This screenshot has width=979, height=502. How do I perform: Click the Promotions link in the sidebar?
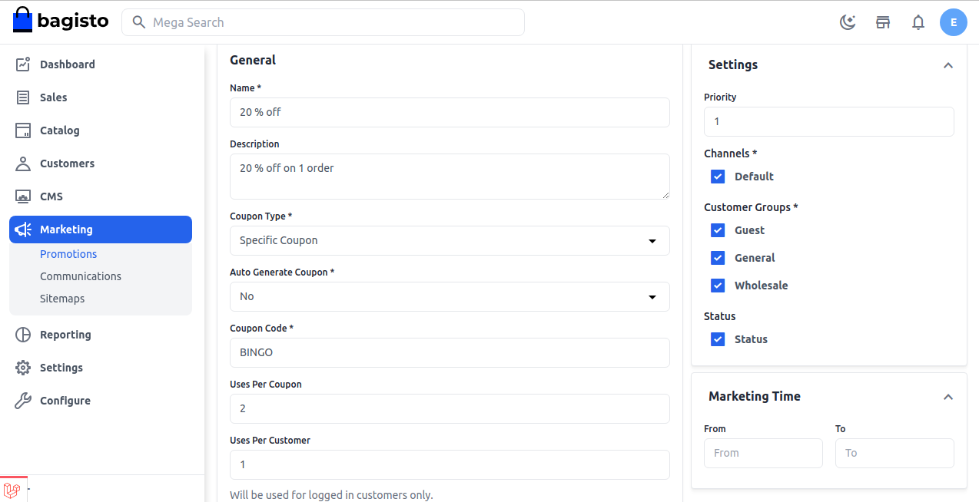pyautogui.click(x=68, y=254)
